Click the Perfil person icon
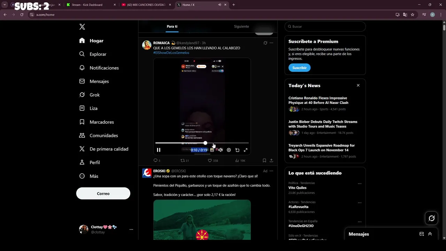 tap(82, 162)
